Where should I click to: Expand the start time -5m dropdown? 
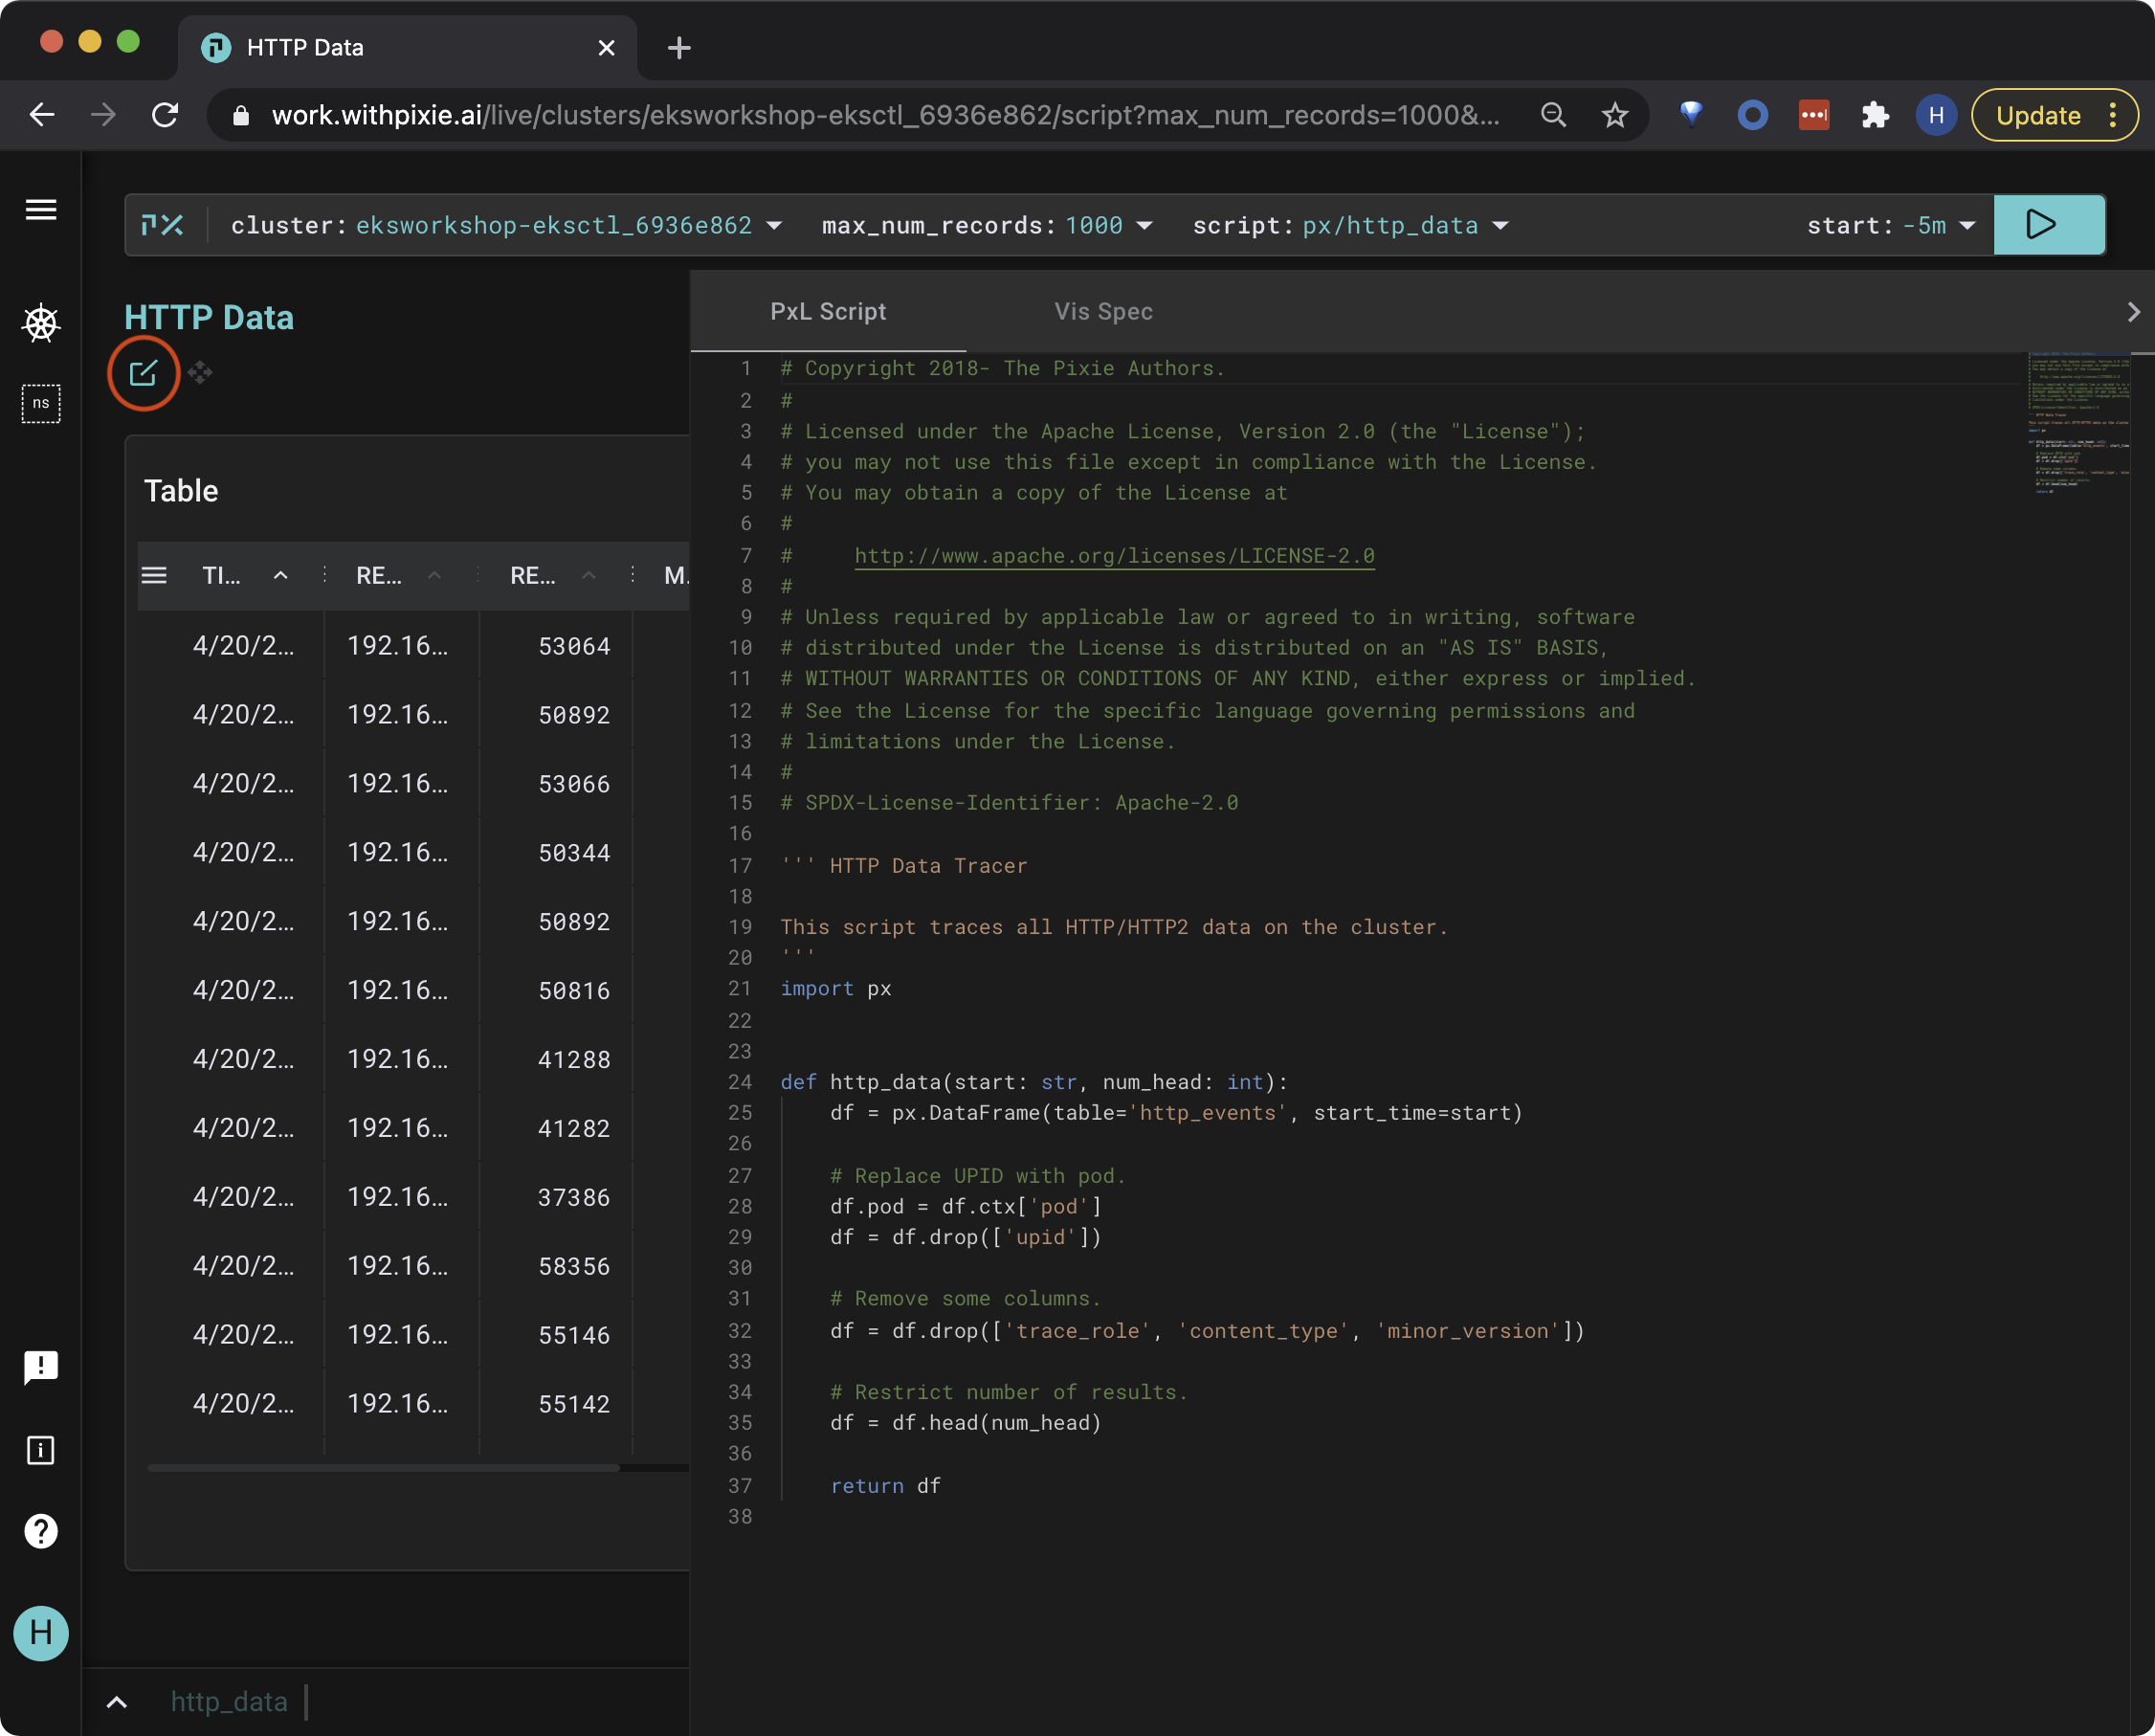(x=1967, y=226)
